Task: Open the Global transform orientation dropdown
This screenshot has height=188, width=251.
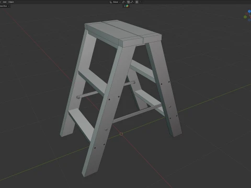Action: pyautogui.click(x=116, y=2)
